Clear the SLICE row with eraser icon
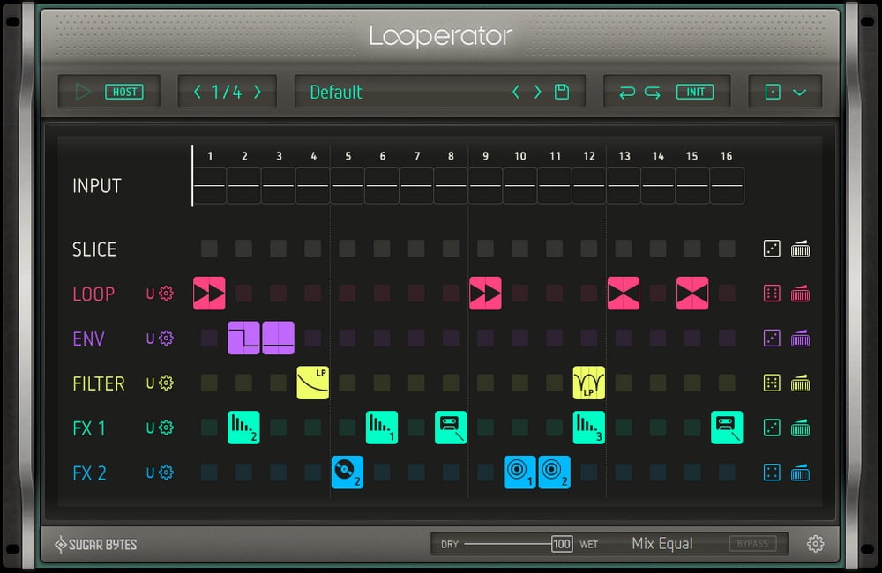The image size is (882, 573). (x=801, y=249)
